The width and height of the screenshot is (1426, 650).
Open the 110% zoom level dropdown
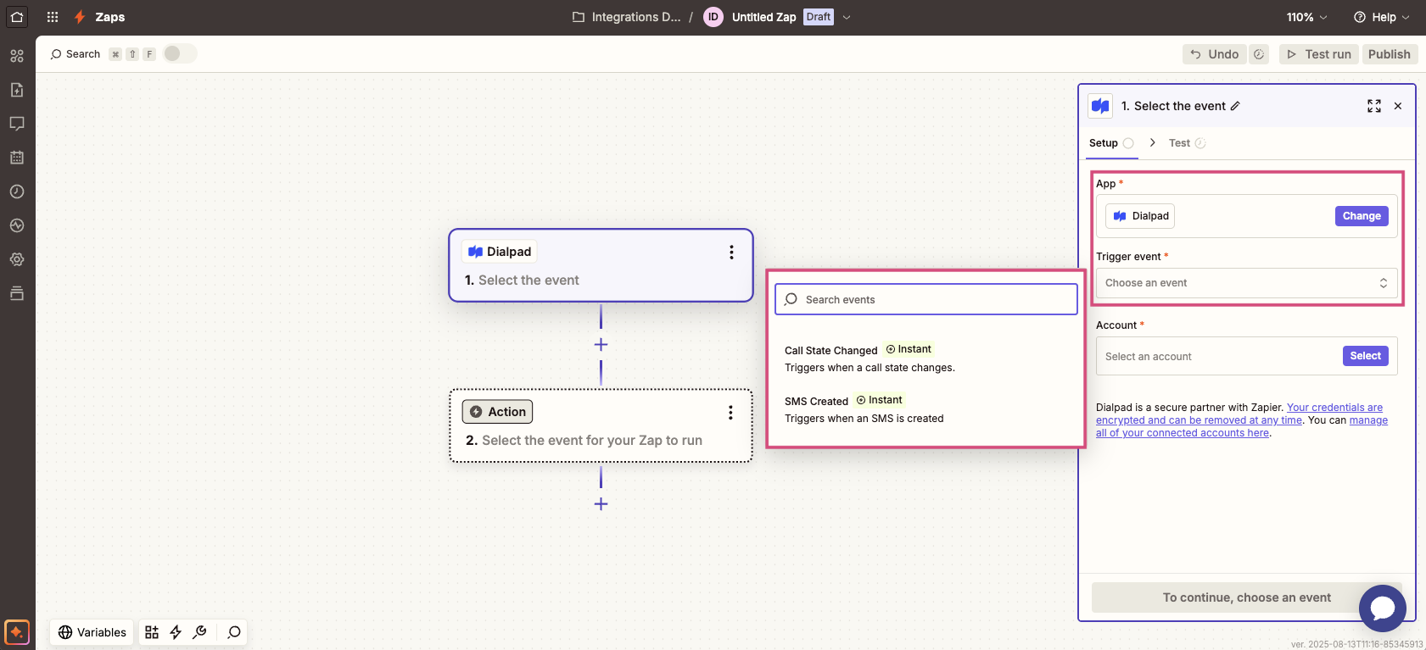1306,17
